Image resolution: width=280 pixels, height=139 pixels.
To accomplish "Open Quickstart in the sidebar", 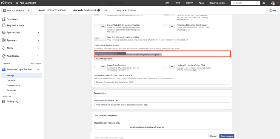I will [12, 80].
